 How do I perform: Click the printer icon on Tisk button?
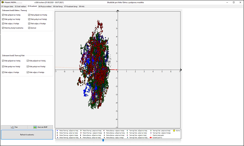click(12, 127)
